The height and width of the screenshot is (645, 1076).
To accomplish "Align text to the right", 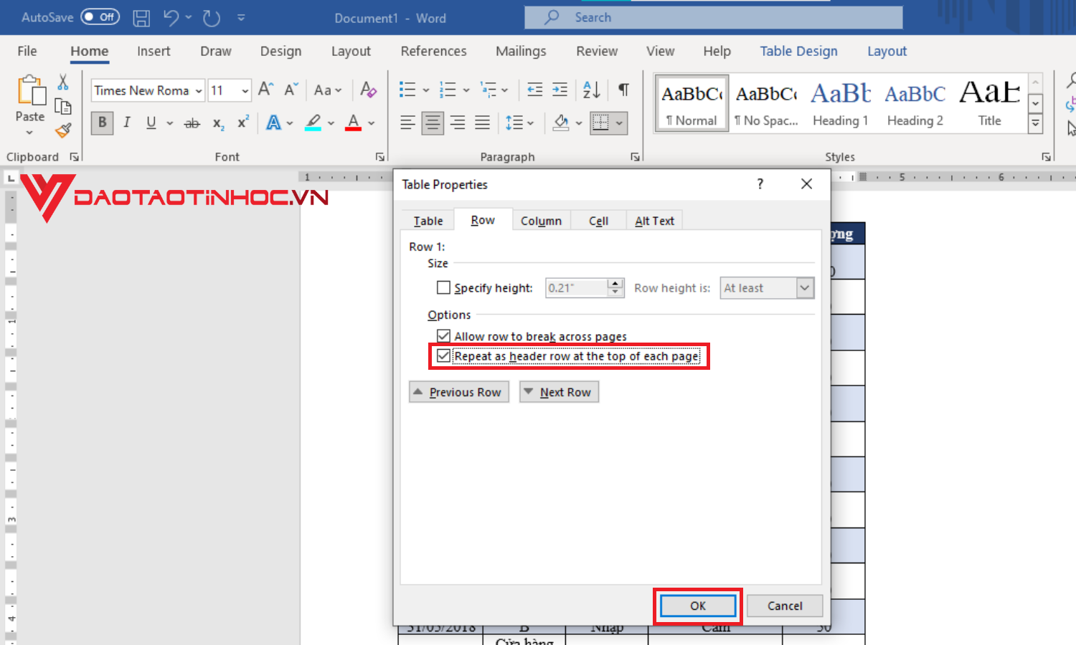I will click(458, 123).
